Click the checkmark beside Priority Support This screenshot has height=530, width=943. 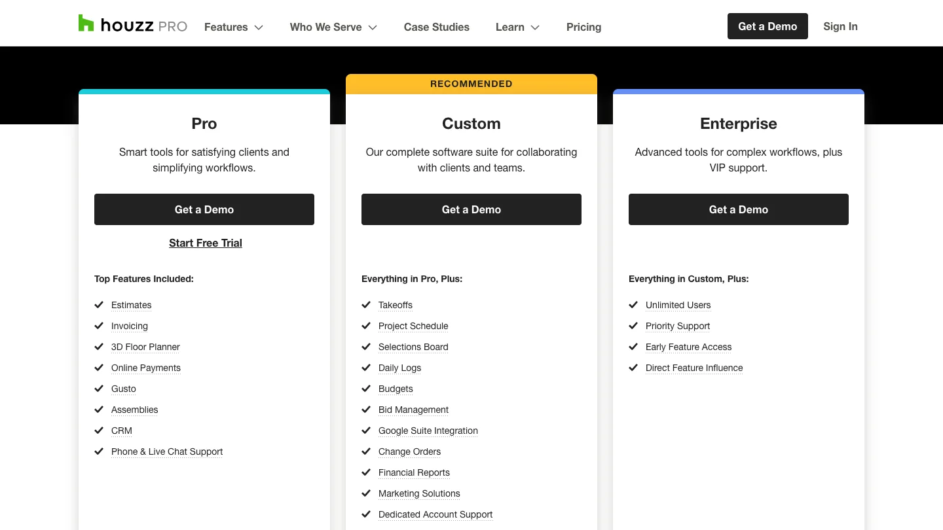pos(633,326)
